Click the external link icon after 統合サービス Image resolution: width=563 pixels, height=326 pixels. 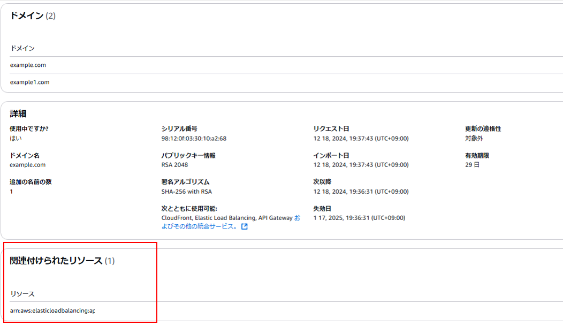(x=245, y=226)
